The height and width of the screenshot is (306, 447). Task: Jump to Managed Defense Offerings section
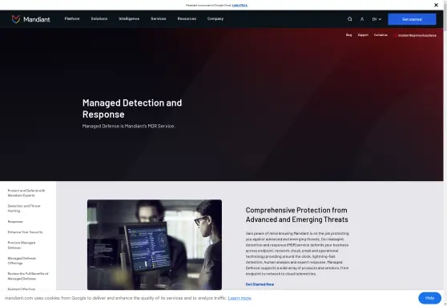point(22,260)
